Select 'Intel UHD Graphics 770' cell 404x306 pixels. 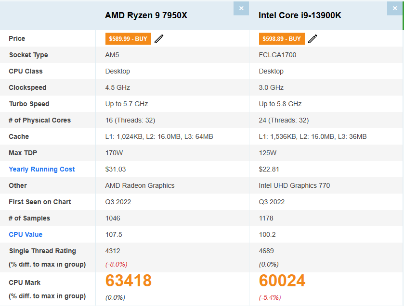[294, 185]
